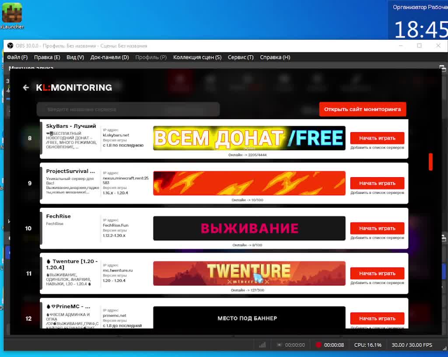Open the Справка (H) menu
448x357 pixels.
pyautogui.click(x=275, y=57)
